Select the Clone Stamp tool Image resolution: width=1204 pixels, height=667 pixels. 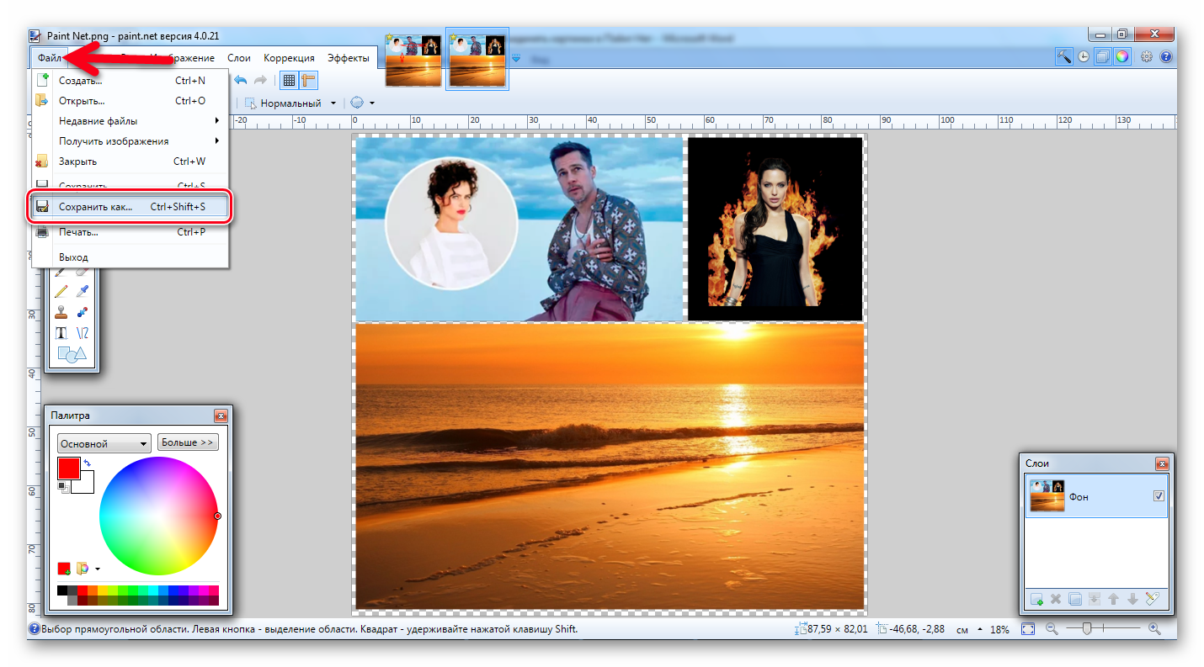click(61, 312)
